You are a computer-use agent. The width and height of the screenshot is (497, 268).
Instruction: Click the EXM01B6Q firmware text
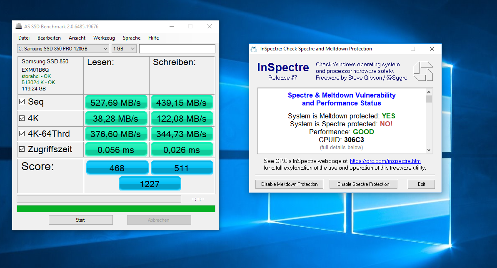point(35,70)
